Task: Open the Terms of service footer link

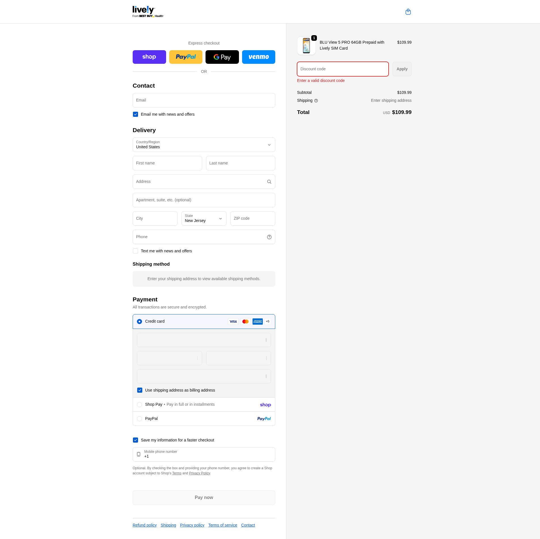Action: click(223, 525)
